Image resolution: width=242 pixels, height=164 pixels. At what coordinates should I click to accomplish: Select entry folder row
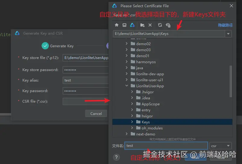coord(172,110)
